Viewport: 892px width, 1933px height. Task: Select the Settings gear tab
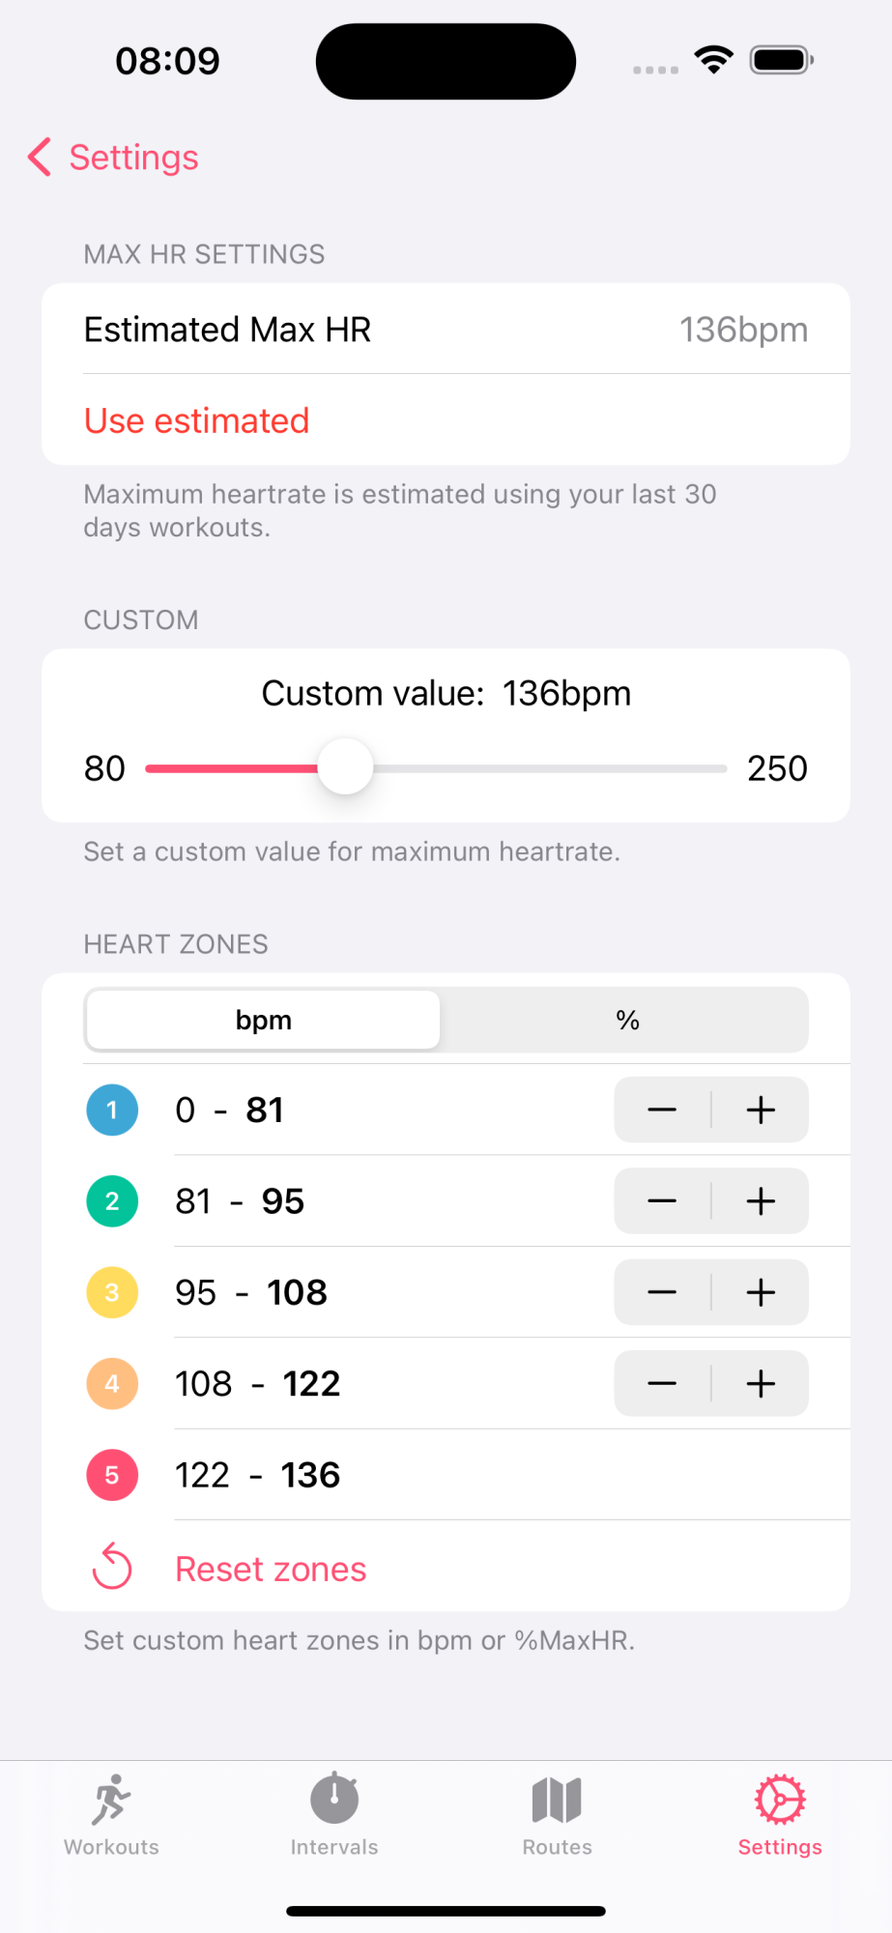click(780, 1814)
